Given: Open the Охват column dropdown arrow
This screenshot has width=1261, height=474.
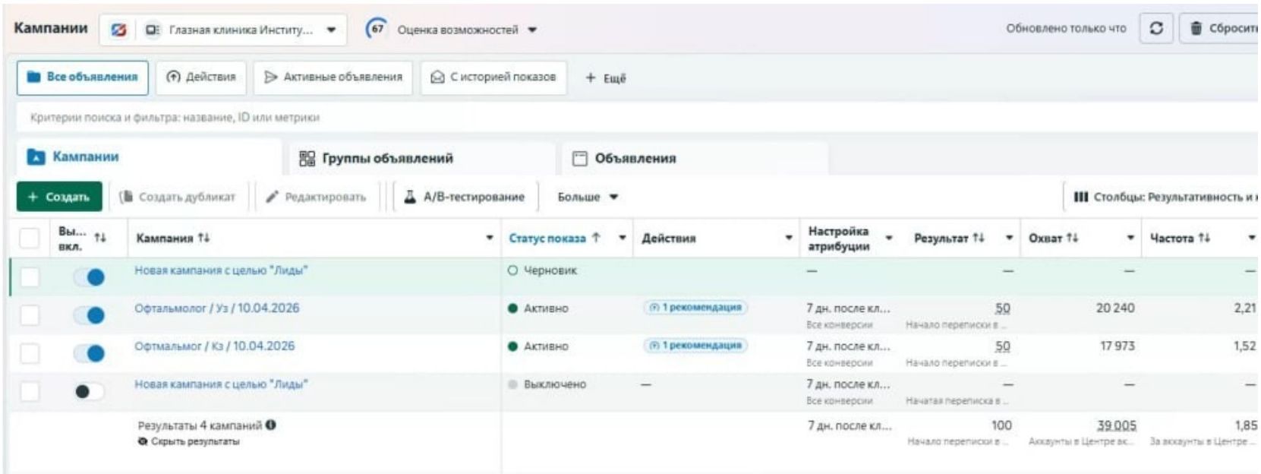Looking at the screenshot, I should point(1130,238).
